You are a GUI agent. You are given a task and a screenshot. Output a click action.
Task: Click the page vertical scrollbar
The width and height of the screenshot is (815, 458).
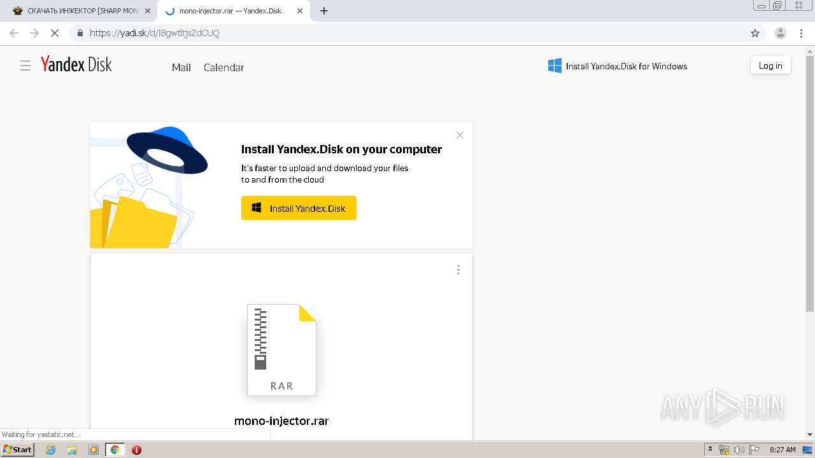[810, 184]
